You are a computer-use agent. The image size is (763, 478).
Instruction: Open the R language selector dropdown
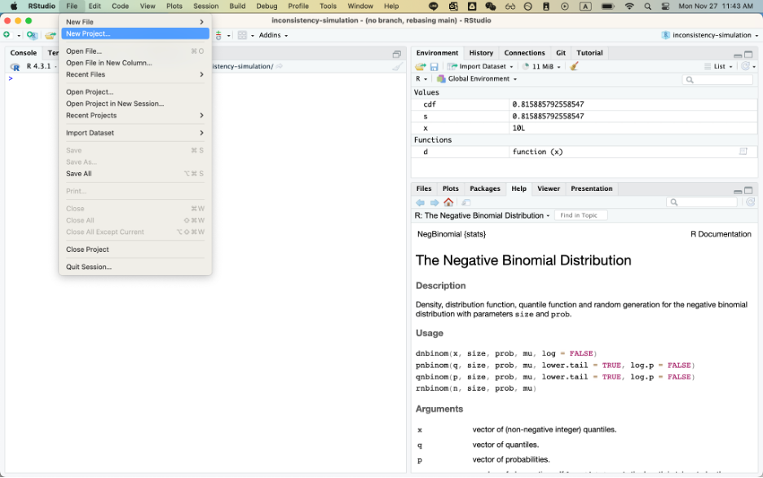click(x=421, y=79)
